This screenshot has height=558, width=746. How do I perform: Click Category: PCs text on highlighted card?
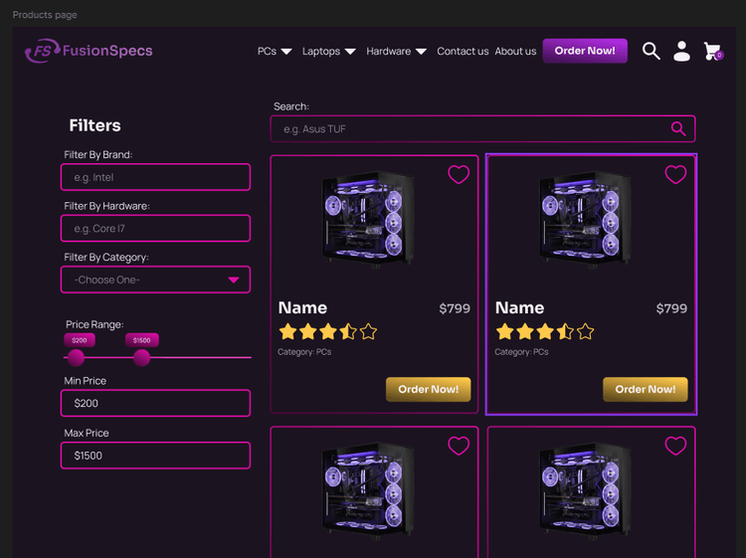(x=521, y=352)
